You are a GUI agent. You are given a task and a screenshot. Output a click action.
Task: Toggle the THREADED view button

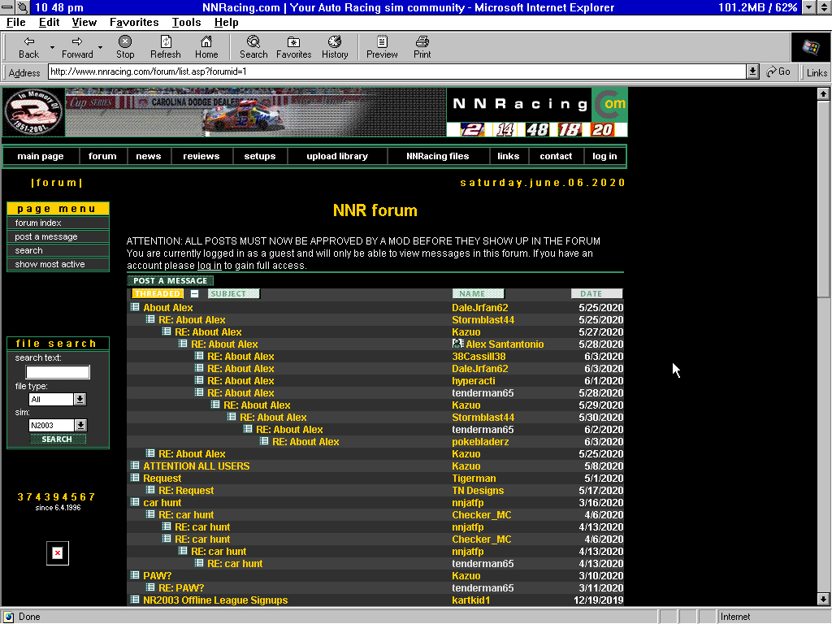tap(157, 293)
